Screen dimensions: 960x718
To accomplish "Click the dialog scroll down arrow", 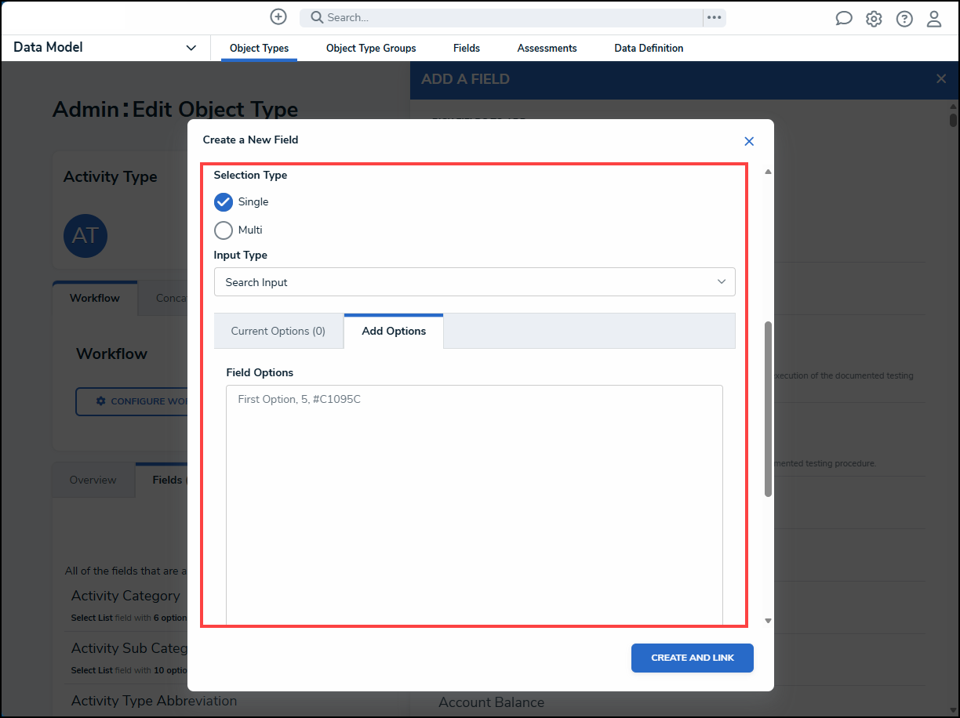I will (769, 621).
